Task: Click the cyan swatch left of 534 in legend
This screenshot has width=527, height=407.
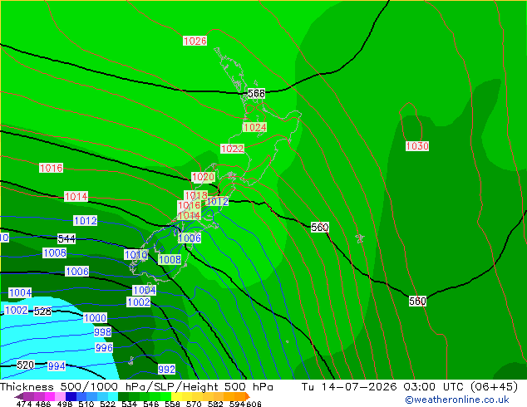Action: pyautogui.click(x=113, y=396)
